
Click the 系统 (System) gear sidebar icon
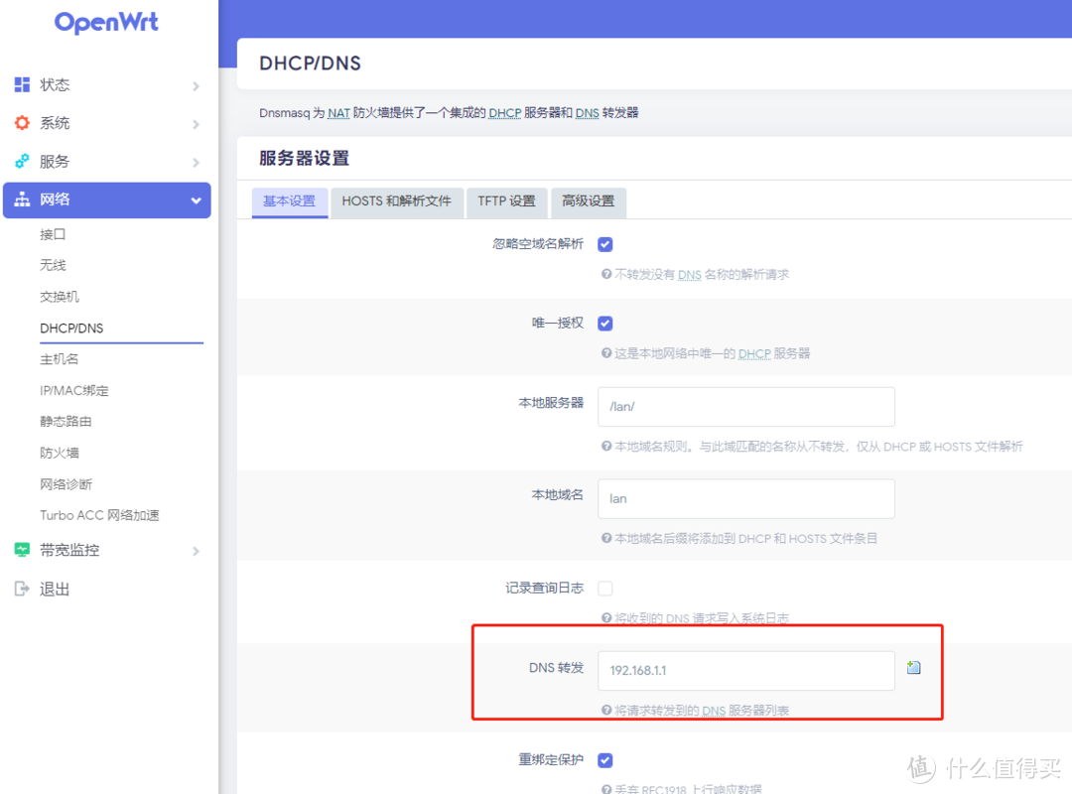click(23, 122)
